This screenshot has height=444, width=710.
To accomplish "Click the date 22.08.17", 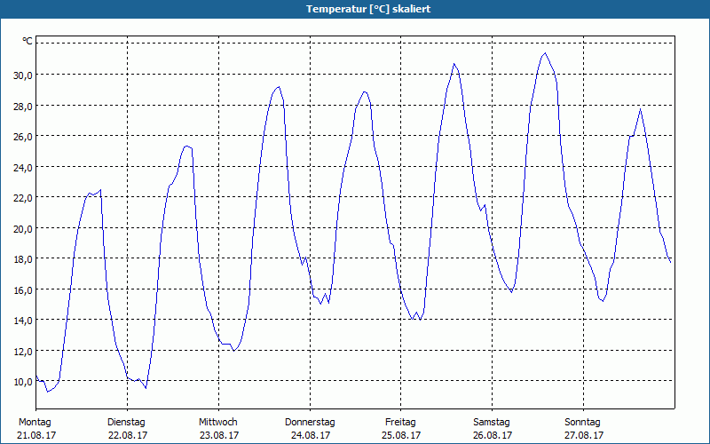I will tap(128, 435).
